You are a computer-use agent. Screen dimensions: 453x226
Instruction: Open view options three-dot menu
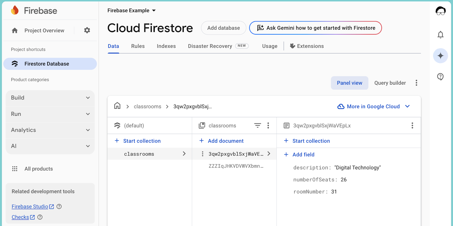[x=416, y=83]
